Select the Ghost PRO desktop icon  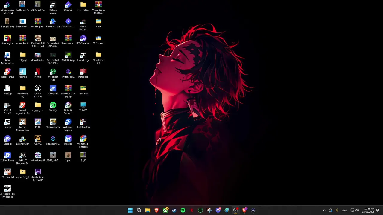coord(83,25)
